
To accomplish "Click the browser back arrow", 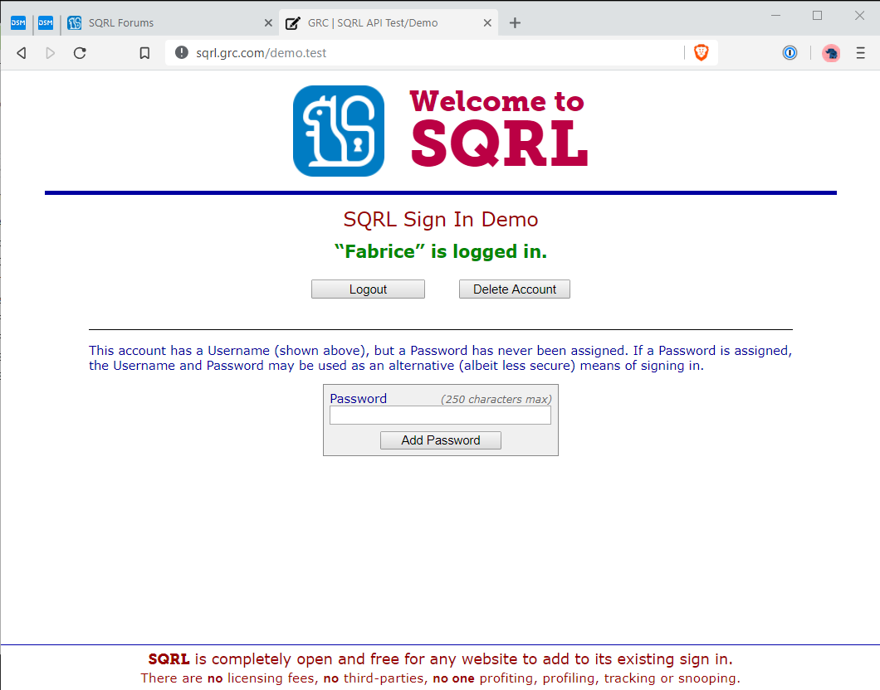I will coord(22,53).
